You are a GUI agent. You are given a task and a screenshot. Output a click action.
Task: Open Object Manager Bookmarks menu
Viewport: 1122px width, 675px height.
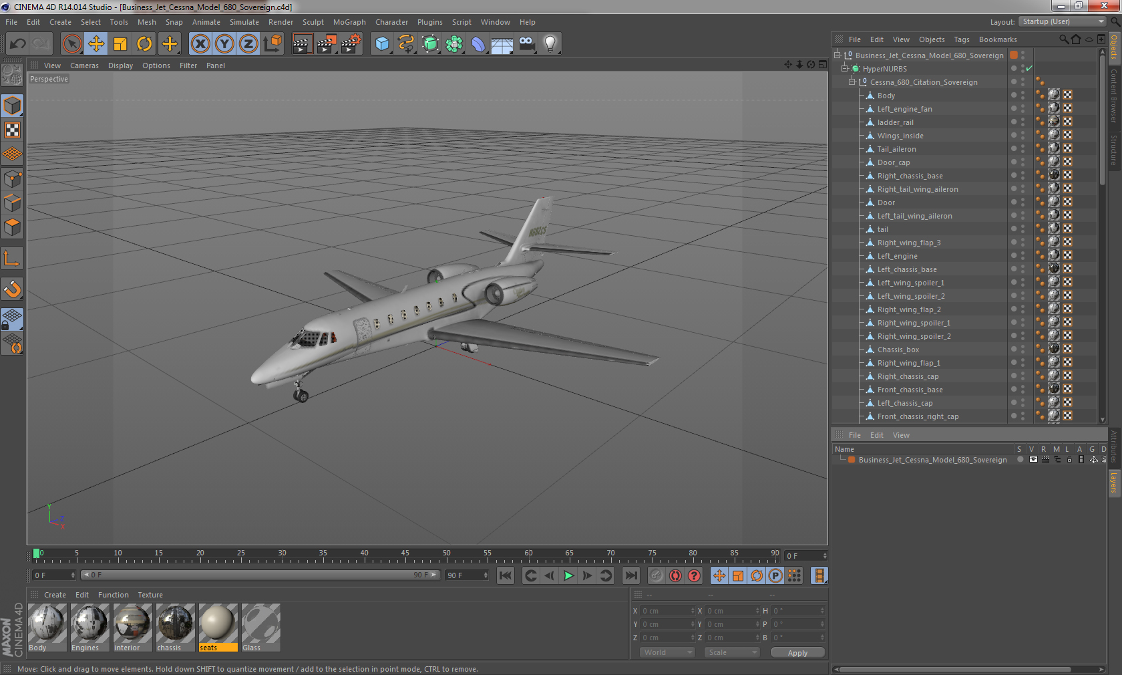pos(998,39)
